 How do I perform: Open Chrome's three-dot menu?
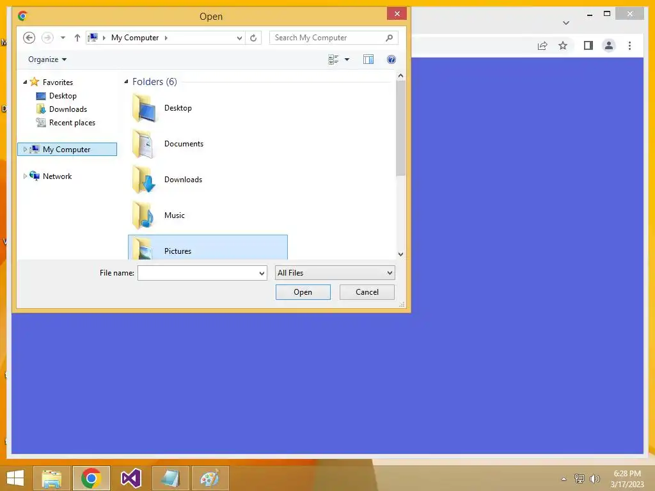[629, 45]
